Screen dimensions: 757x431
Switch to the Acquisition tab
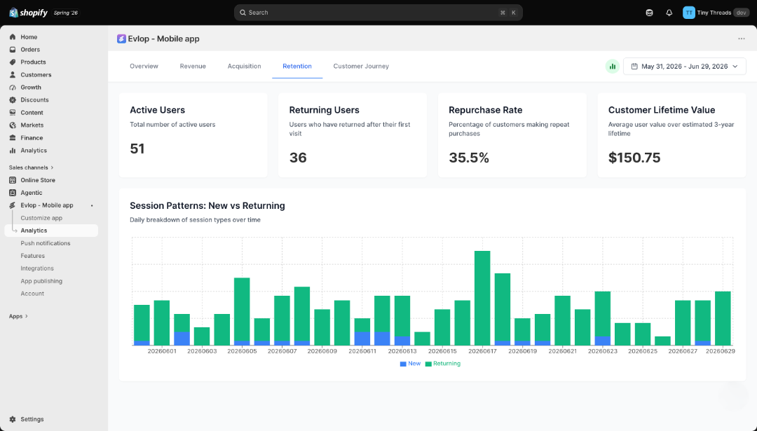pos(245,66)
